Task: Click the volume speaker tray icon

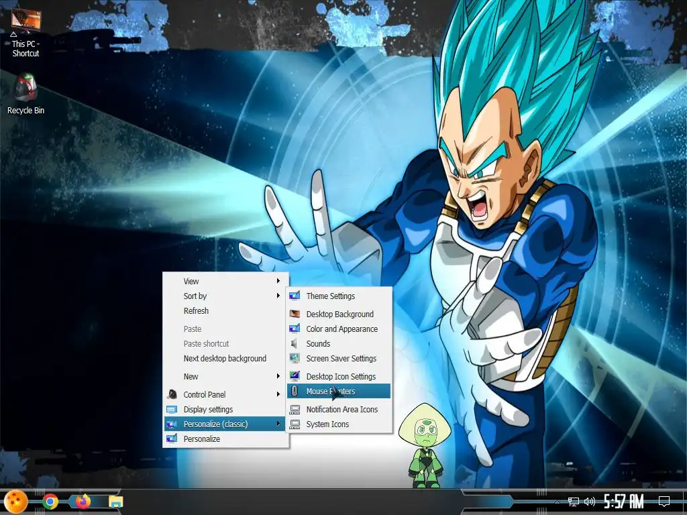Action: point(590,502)
